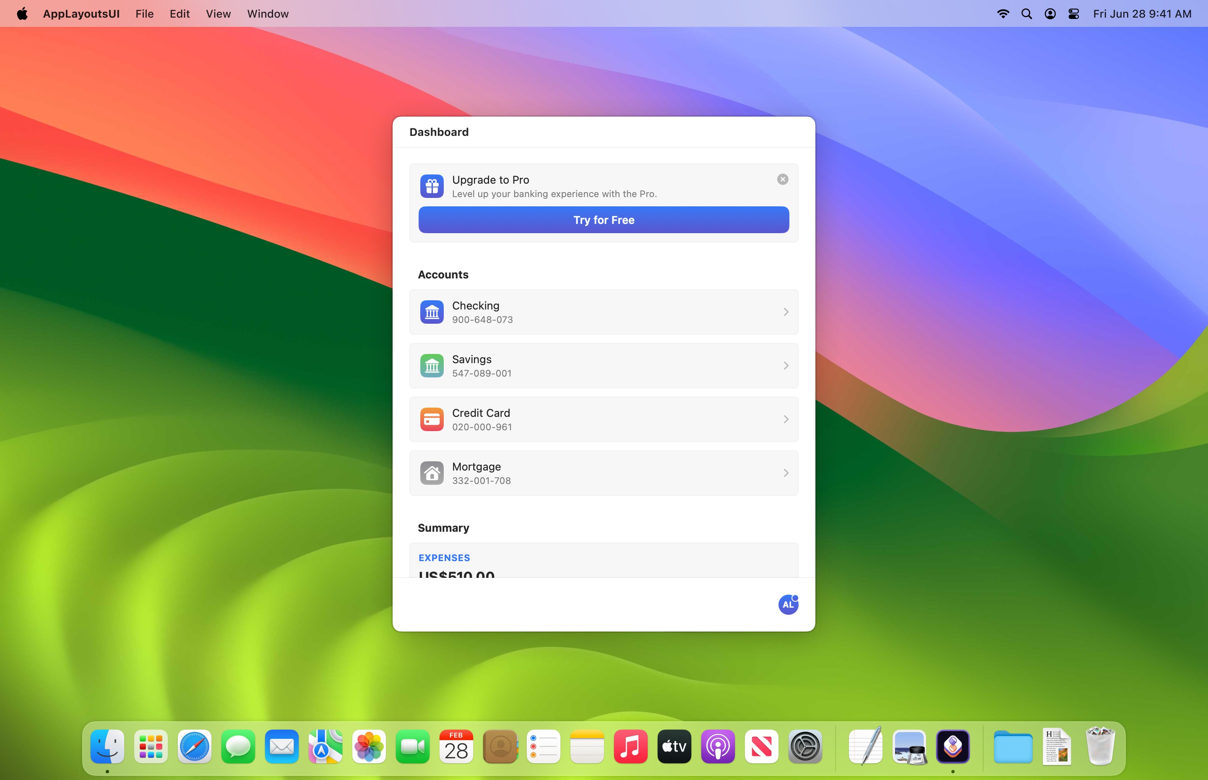This screenshot has width=1208, height=780.
Task: Expand the Mortgage account chevron
Action: (x=786, y=473)
